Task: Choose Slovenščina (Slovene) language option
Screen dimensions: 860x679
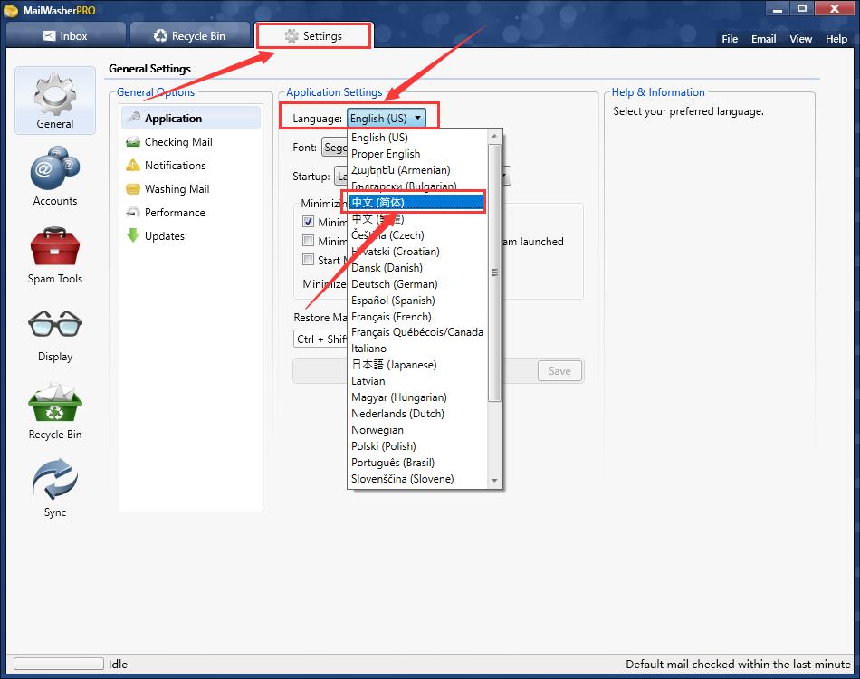Action: [x=417, y=479]
